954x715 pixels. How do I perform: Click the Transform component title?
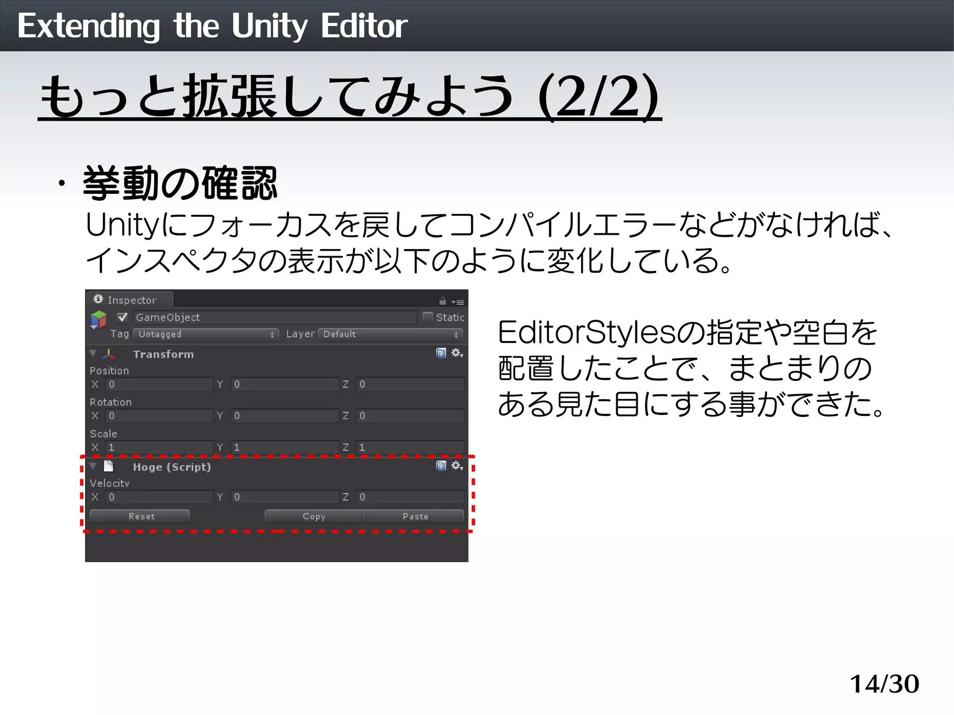(163, 354)
